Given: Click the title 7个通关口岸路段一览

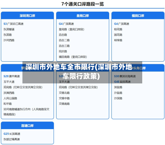Looking at the screenshot, I should click(x=82, y=4).
